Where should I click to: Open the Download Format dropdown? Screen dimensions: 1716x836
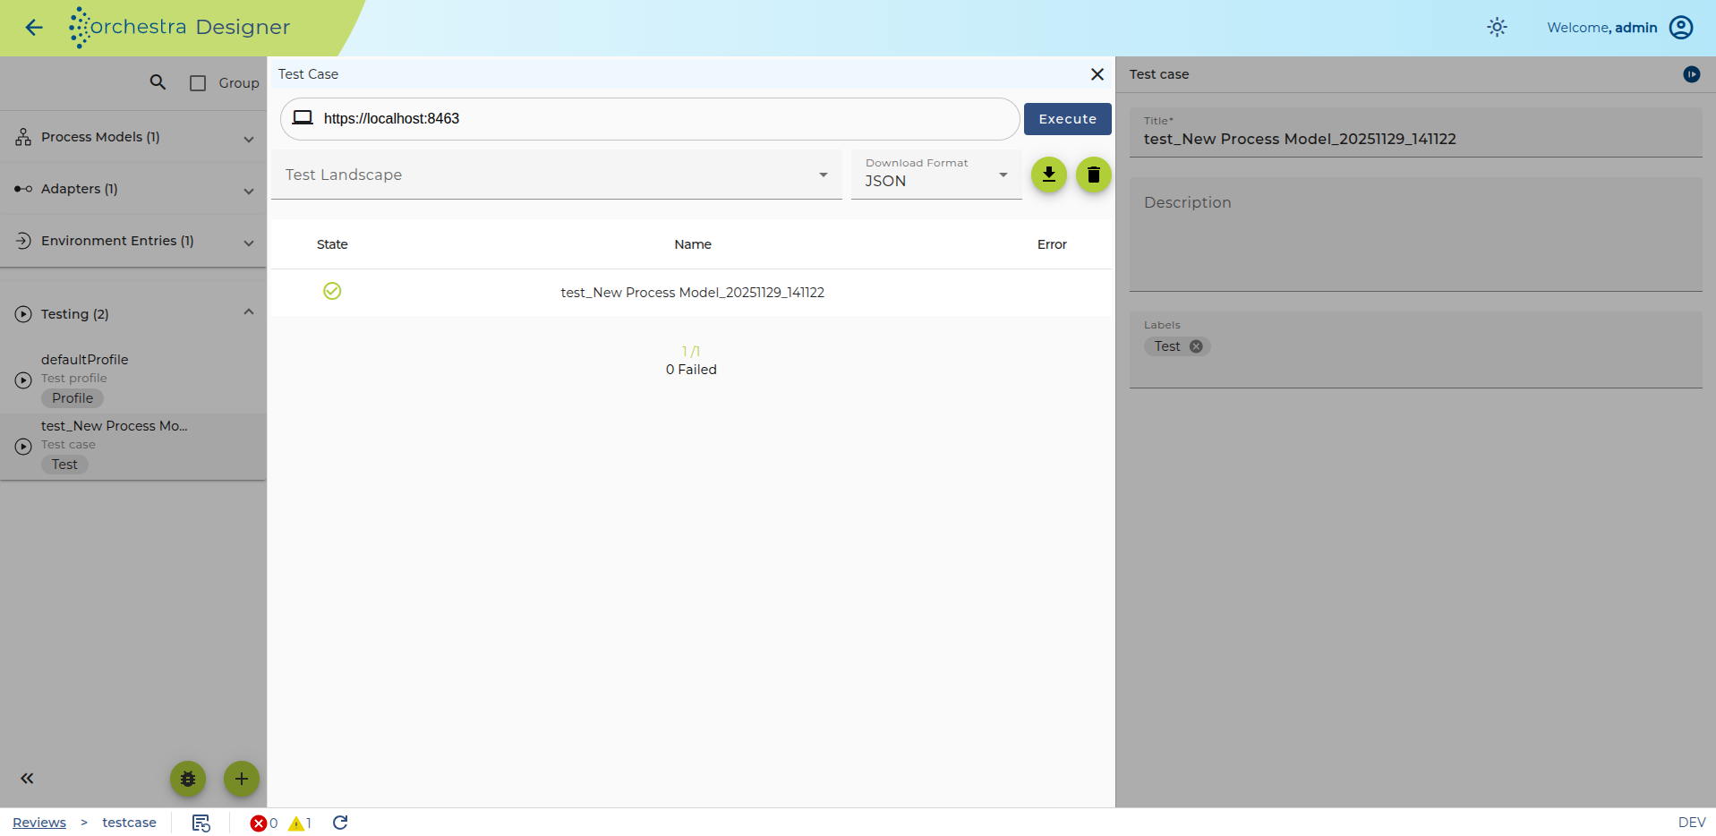[x=936, y=174]
